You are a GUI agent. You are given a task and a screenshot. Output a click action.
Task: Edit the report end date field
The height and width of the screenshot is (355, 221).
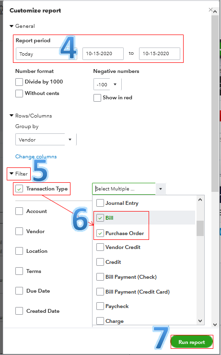(x=160, y=54)
